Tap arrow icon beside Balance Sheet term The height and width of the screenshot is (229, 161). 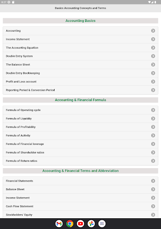(x=153, y=189)
